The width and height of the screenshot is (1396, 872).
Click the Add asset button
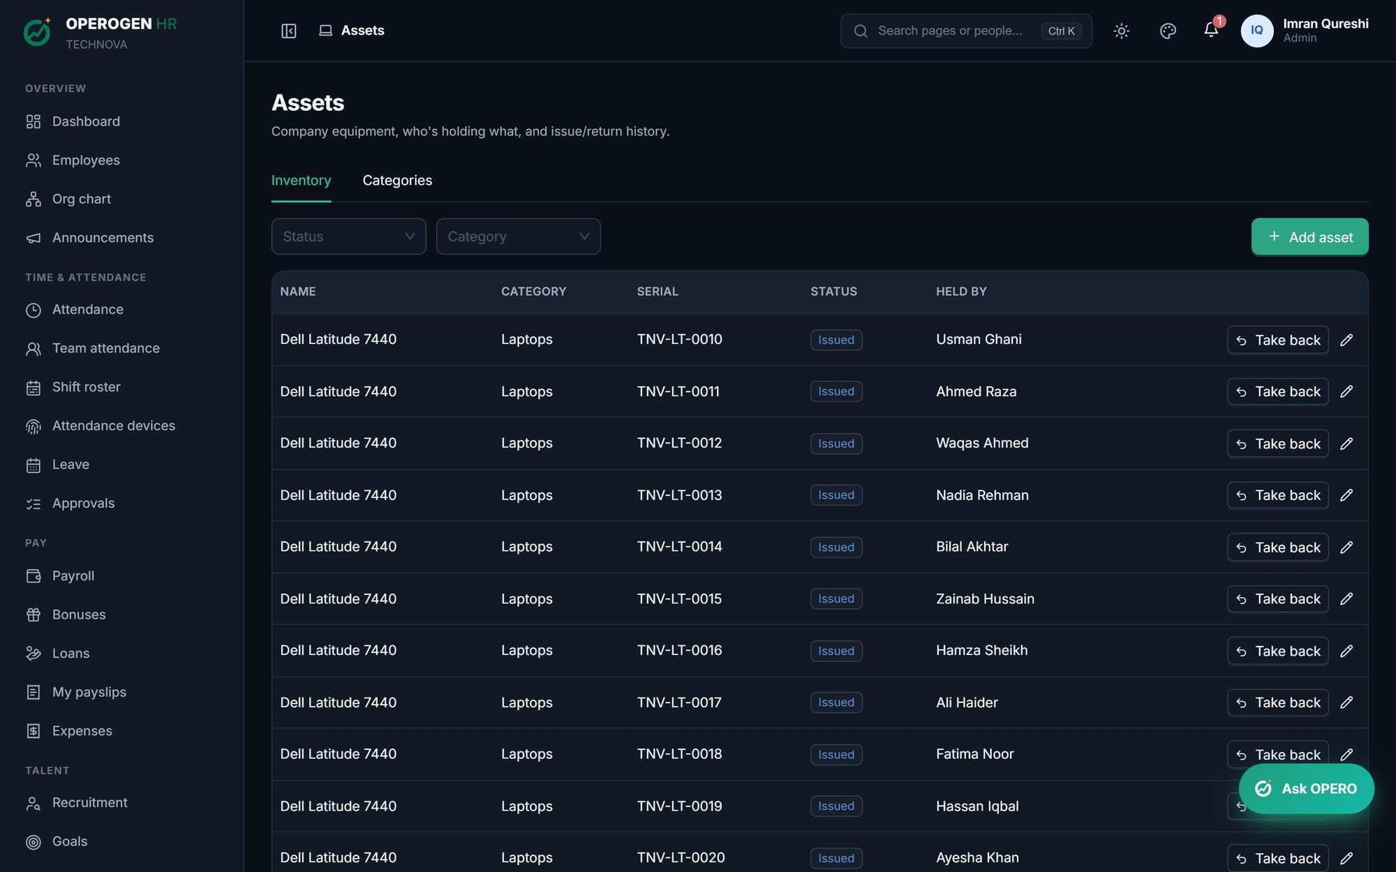1309,237
